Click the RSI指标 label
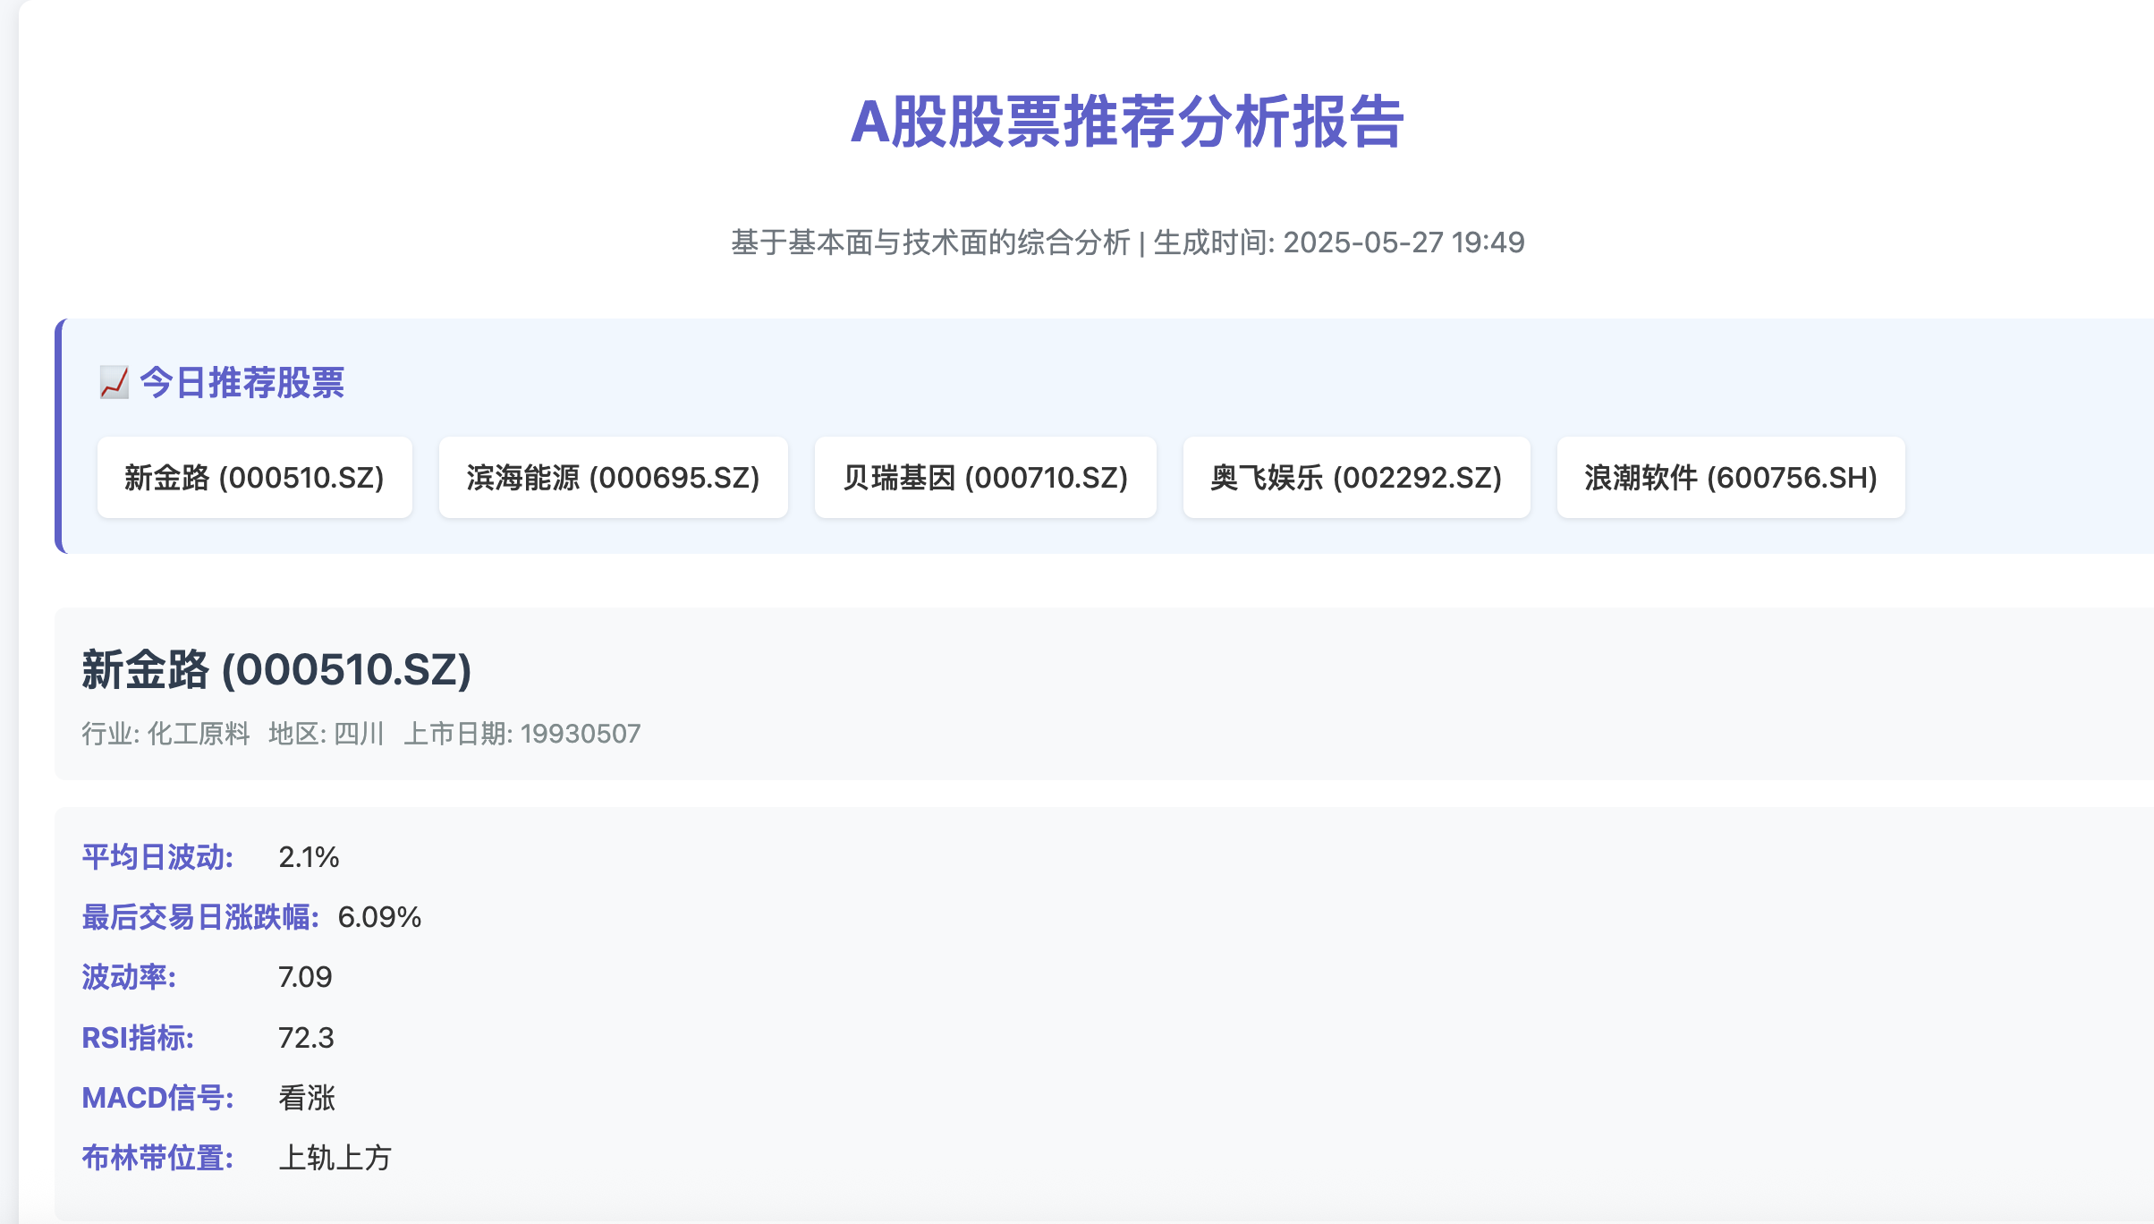Image resolution: width=2154 pixels, height=1224 pixels. click(x=138, y=1038)
